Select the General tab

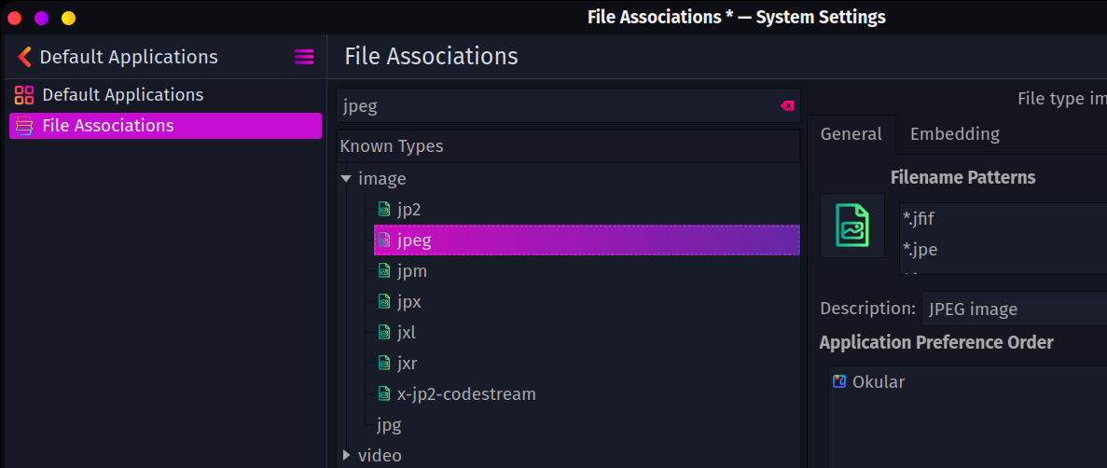point(851,134)
